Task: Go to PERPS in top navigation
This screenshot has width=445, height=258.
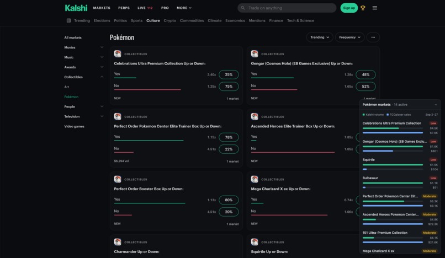Action: (124, 8)
